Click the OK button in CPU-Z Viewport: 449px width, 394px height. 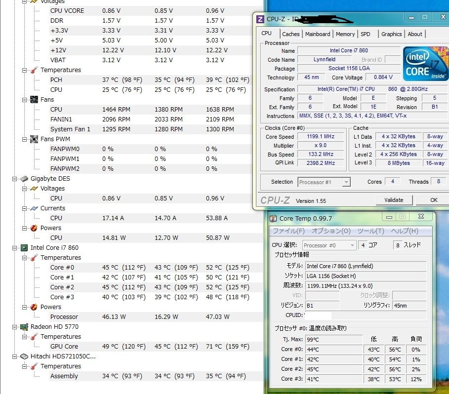[434, 200]
